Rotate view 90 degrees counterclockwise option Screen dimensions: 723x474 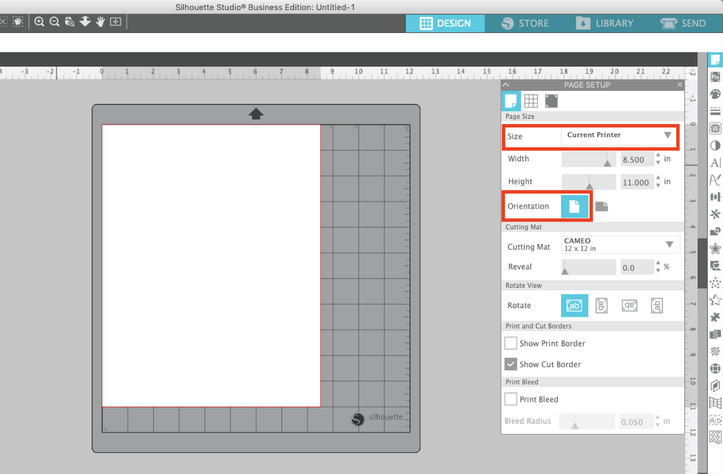click(x=601, y=305)
